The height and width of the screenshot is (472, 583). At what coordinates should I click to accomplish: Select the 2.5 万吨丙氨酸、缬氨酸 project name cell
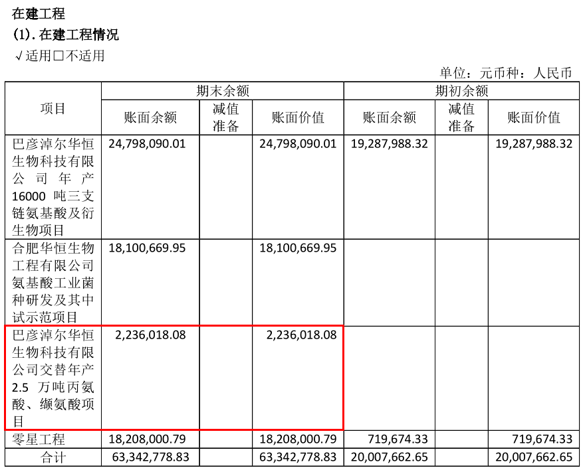click(x=53, y=378)
